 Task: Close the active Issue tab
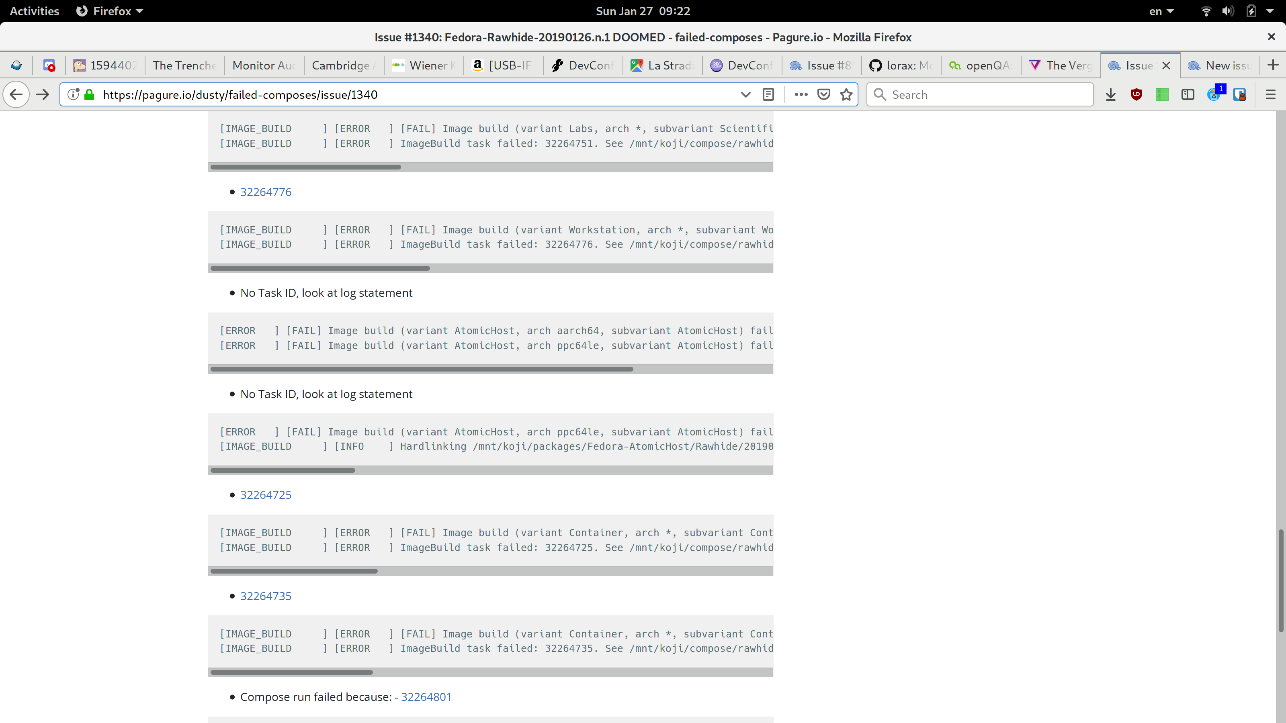click(x=1166, y=65)
